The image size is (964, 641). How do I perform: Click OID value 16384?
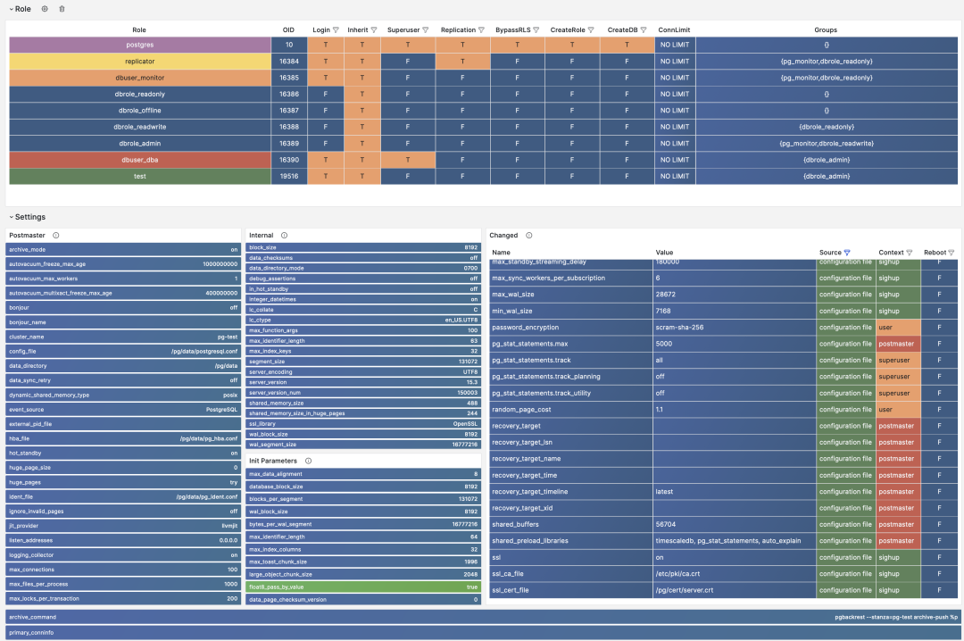pyautogui.click(x=289, y=61)
